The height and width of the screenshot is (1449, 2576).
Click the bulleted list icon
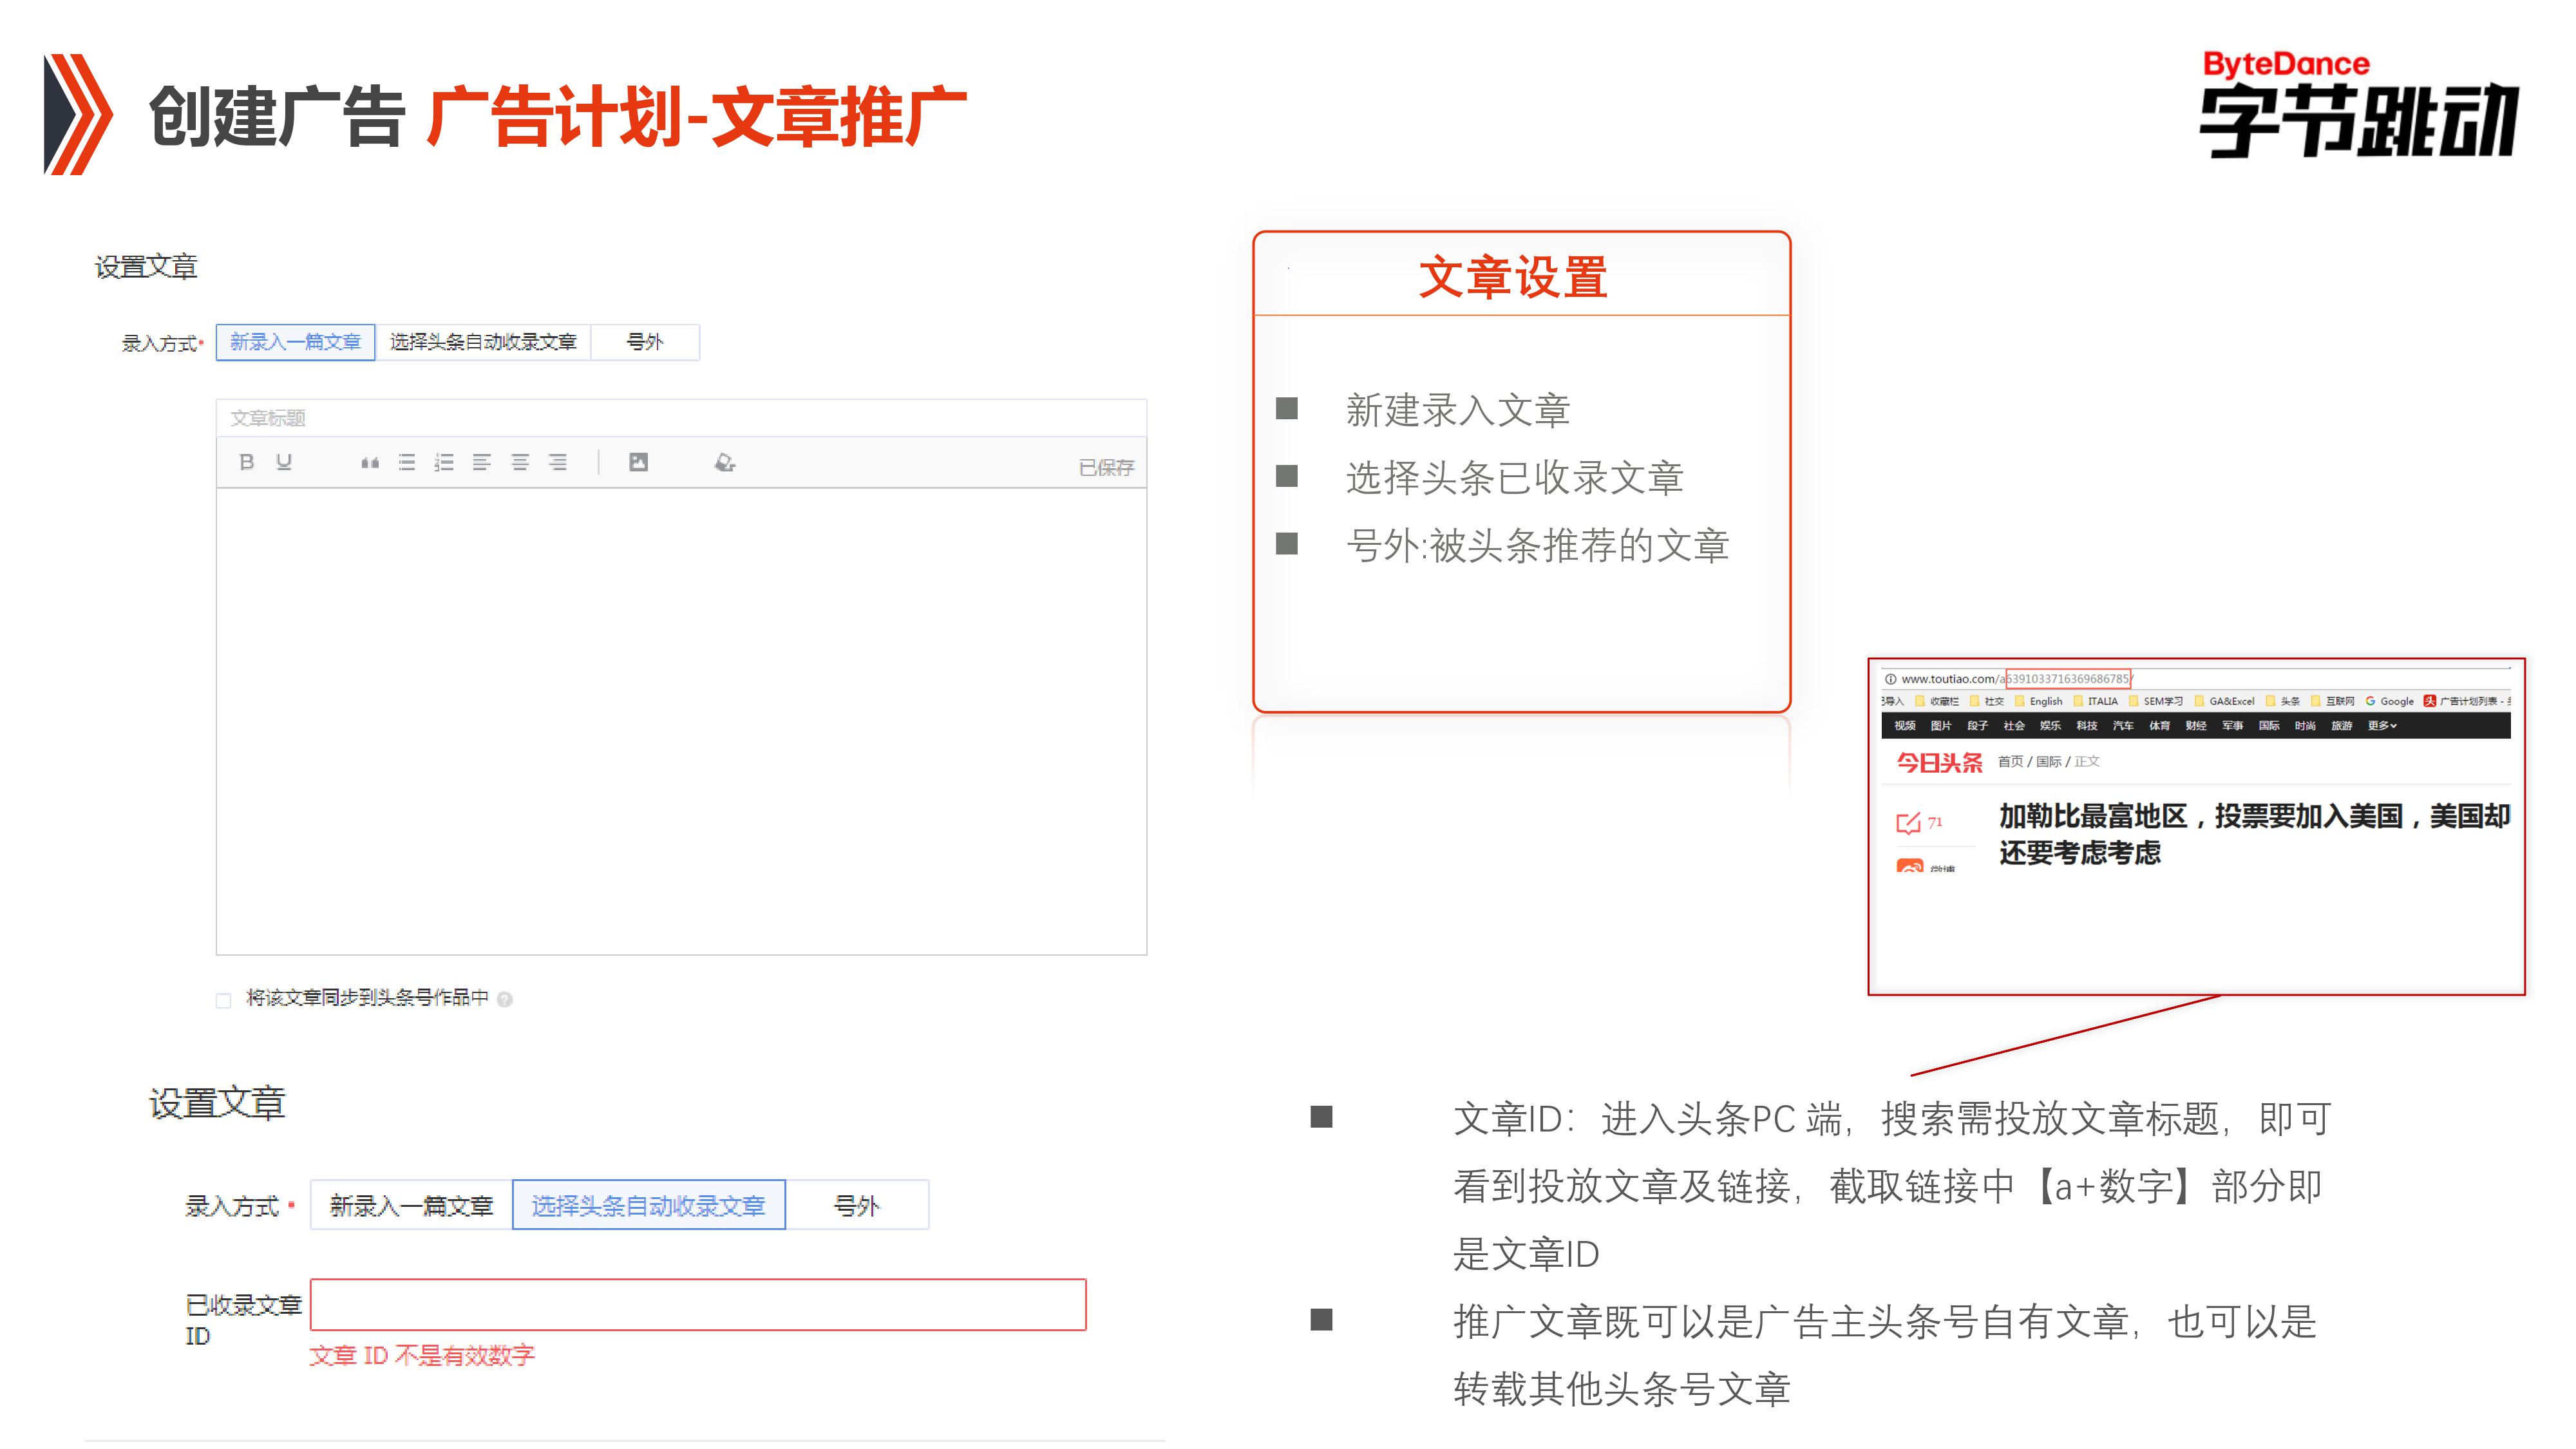[407, 463]
